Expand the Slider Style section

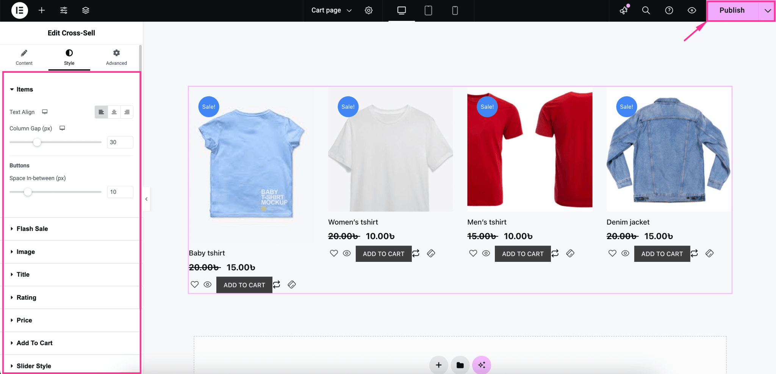pyautogui.click(x=33, y=365)
